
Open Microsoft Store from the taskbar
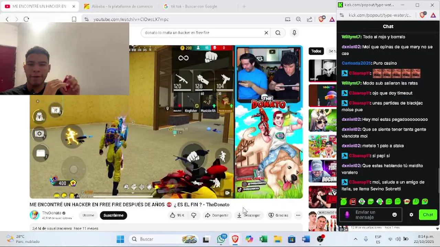[x=291, y=239]
